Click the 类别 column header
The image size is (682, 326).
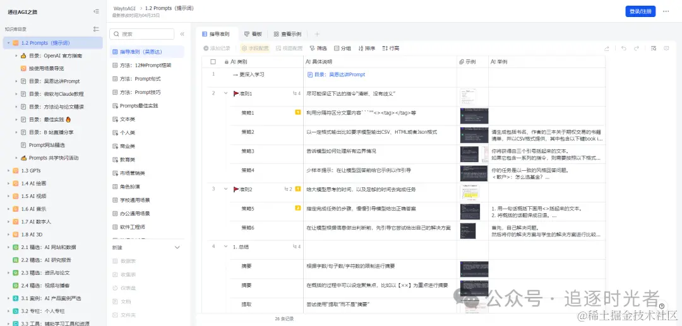[253, 62]
